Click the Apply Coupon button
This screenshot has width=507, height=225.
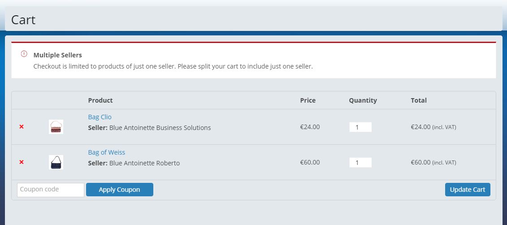click(120, 190)
